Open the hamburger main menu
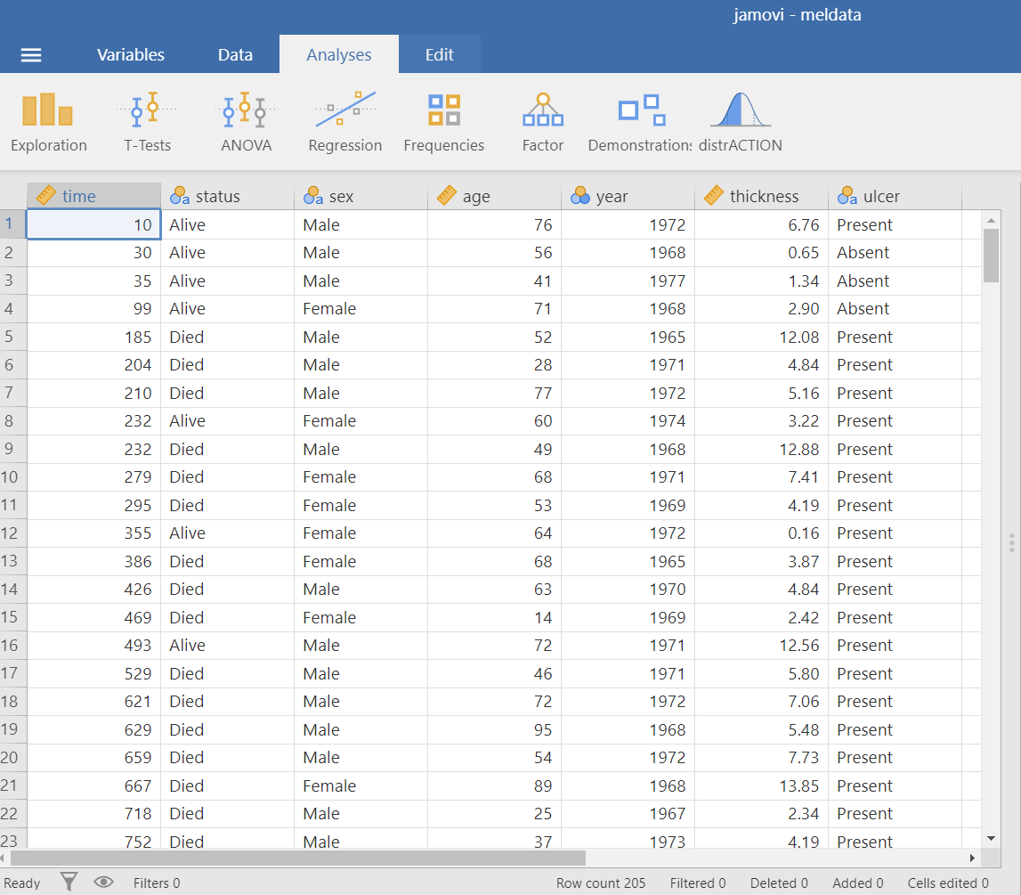 pos(31,55)
